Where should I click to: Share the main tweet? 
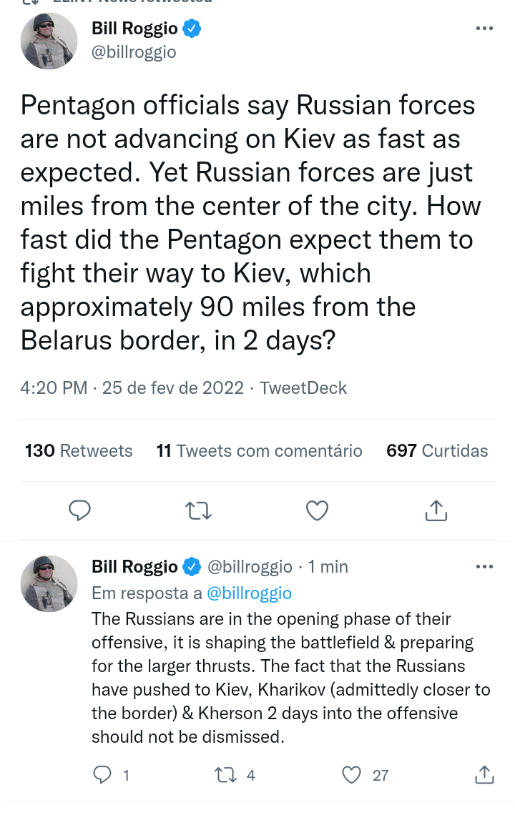click(436, 510)
